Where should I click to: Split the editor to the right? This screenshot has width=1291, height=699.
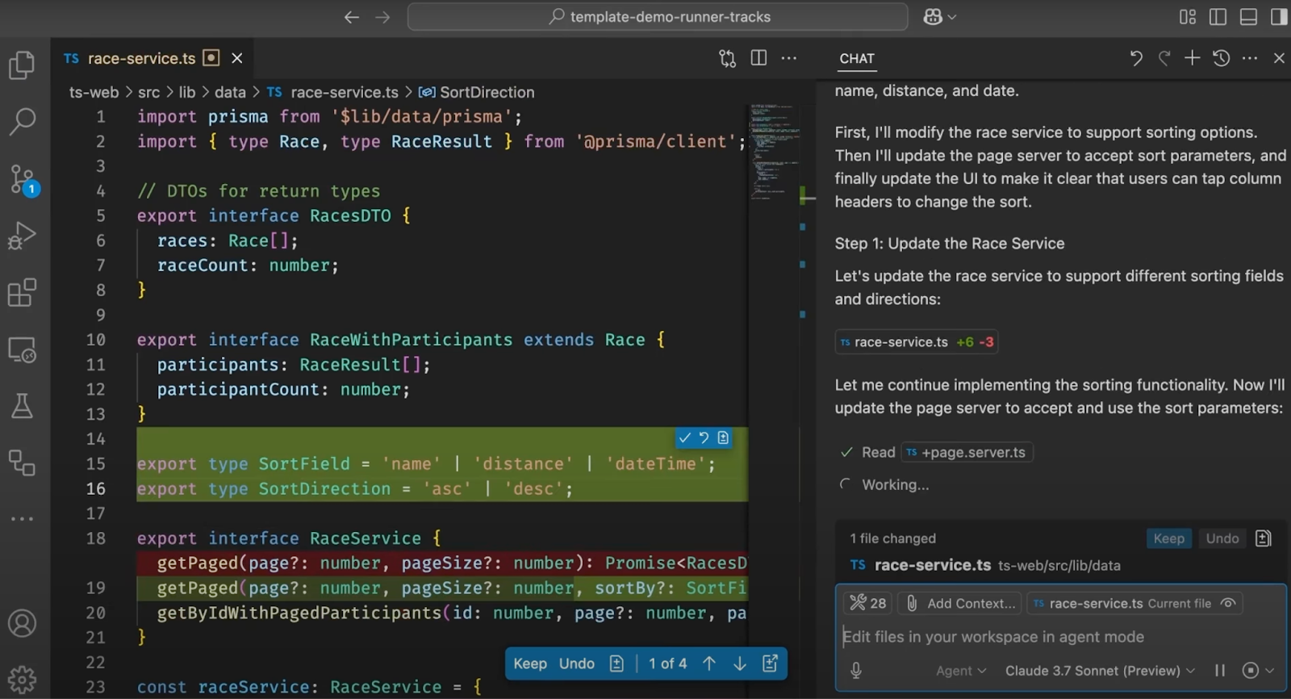pos(758,58)
